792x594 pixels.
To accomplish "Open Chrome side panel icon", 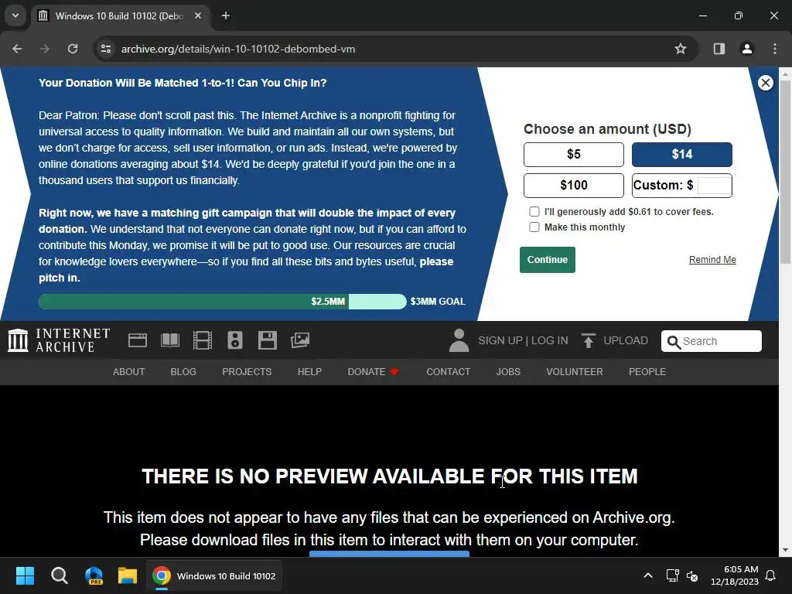I will click(719, 49).
